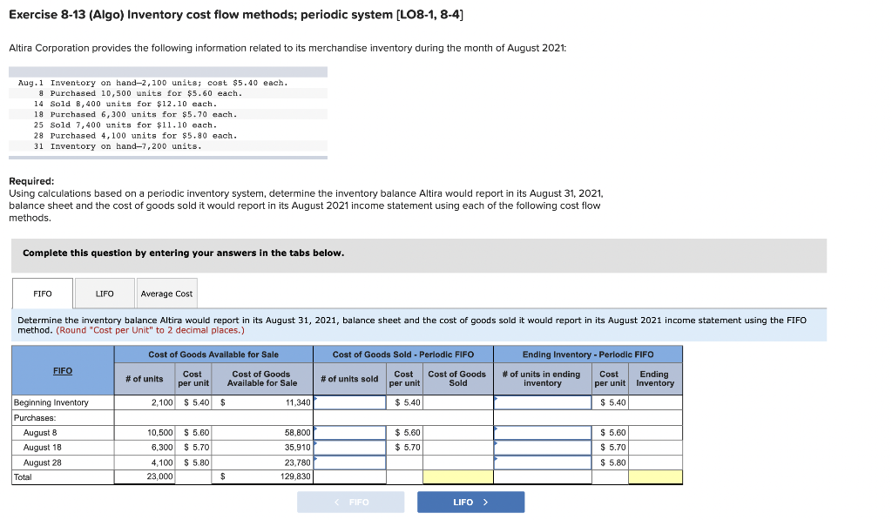892x520 pixels.
Task: Switch to the LIFO tab
Action: (104, 294)
